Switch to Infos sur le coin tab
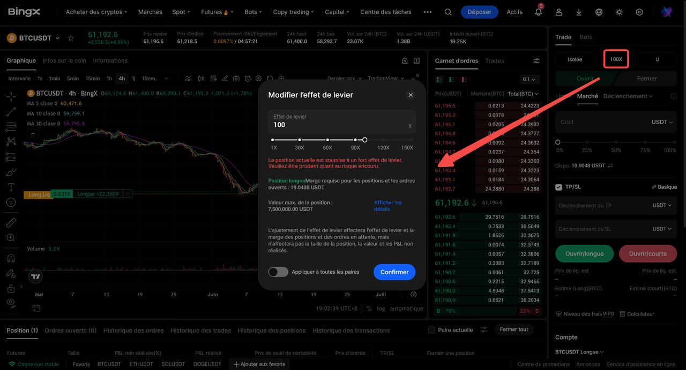Viewport: 686px width, 370px height. point(64,60)
